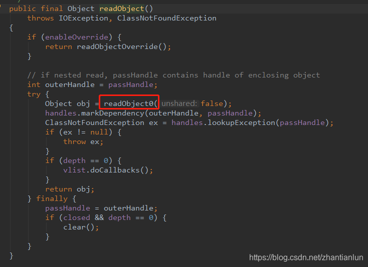The image size is (368, 267).
Task: Select the enableOverride field in if condition
Action: pos(77,37)
